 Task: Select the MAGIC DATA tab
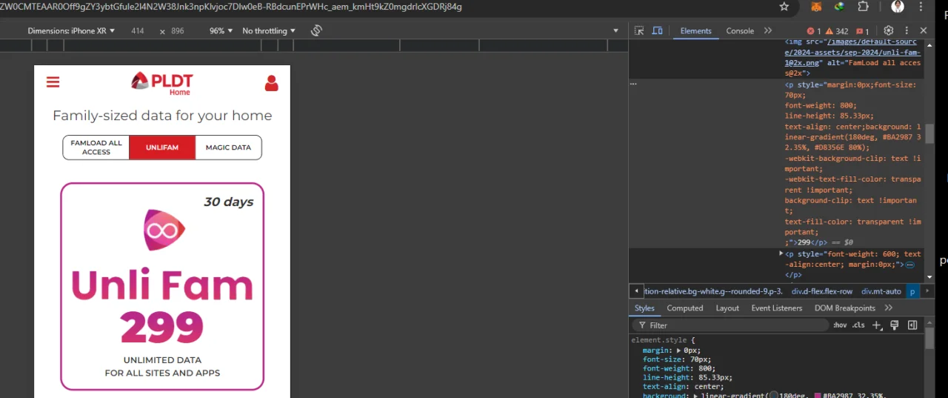(228, 147)
